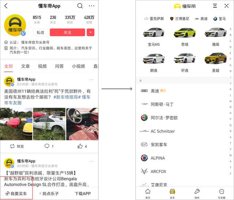Screen dimensions: 234x200
Task: Switch to the 问答 tab
Action: pos(59,66)
